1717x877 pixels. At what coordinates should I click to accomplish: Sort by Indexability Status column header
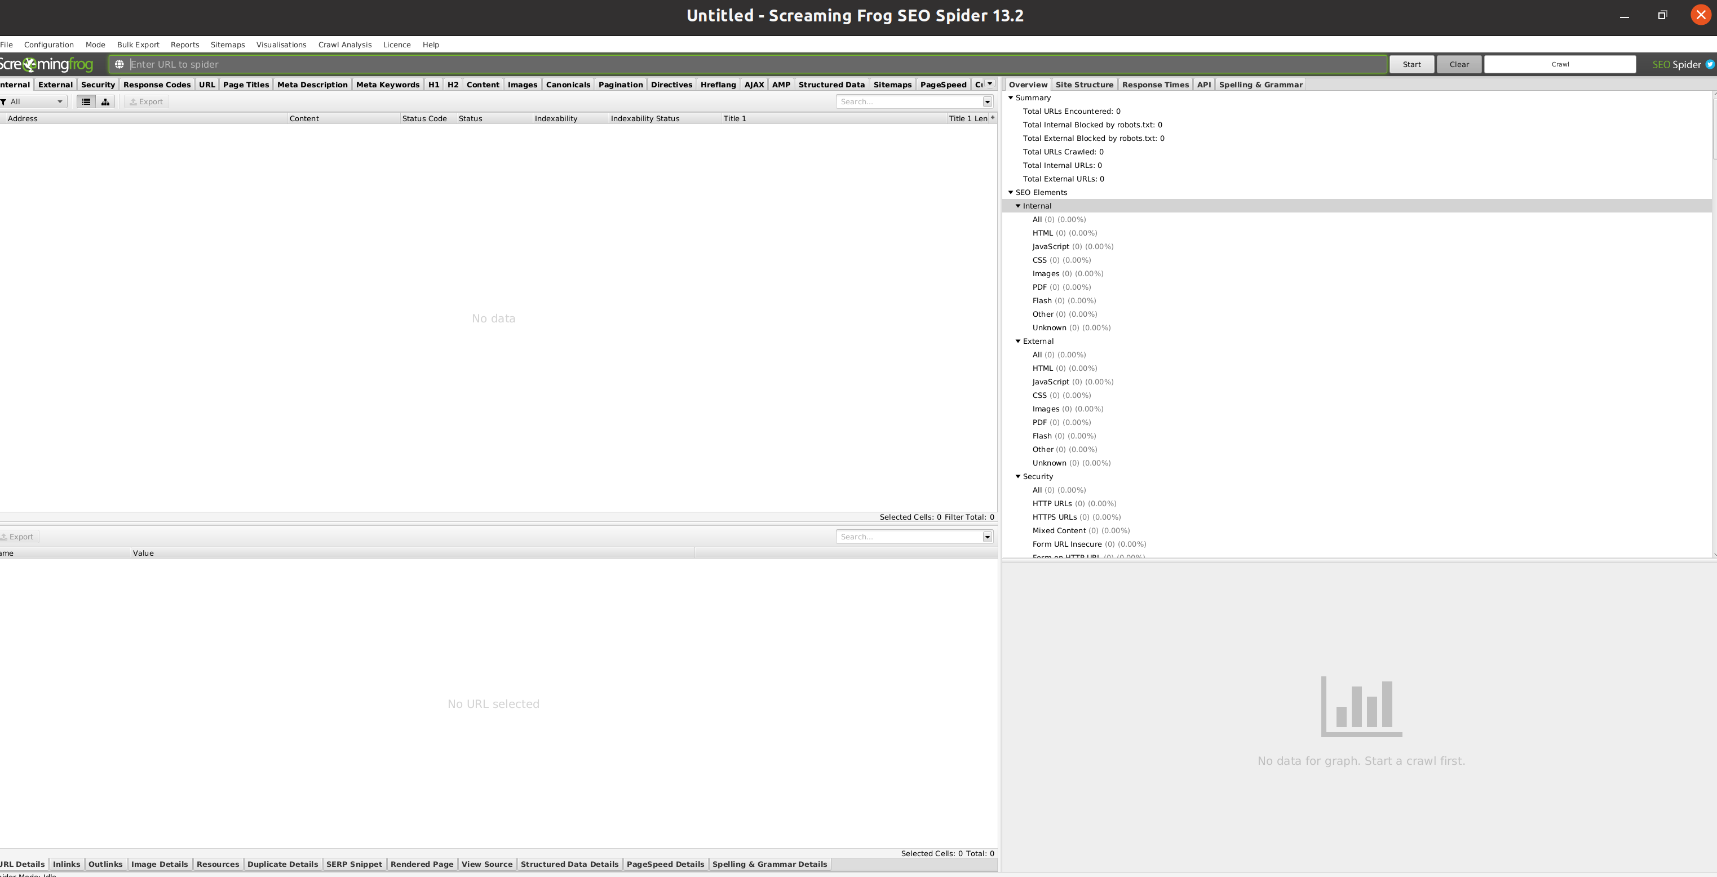click(x=665, y=118)
